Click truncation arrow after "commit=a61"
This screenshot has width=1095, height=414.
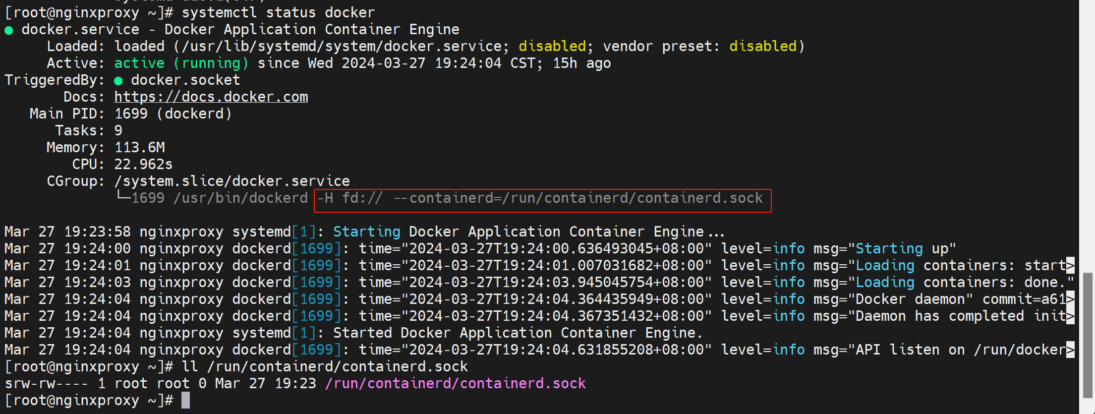point(1070,299)
